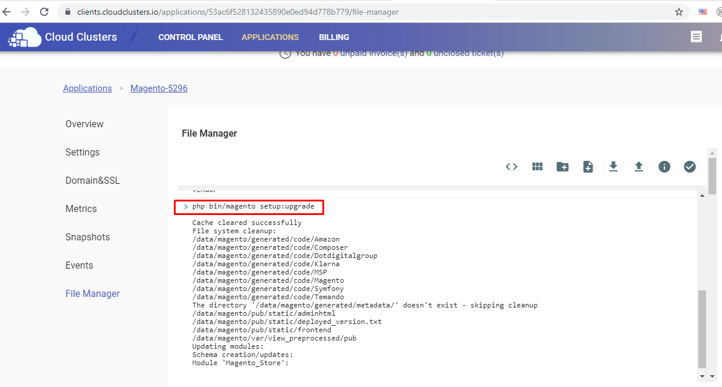
Task: Follow the Applications breadcrumb link
Action: pyautogui.click(x=87, y=88)
